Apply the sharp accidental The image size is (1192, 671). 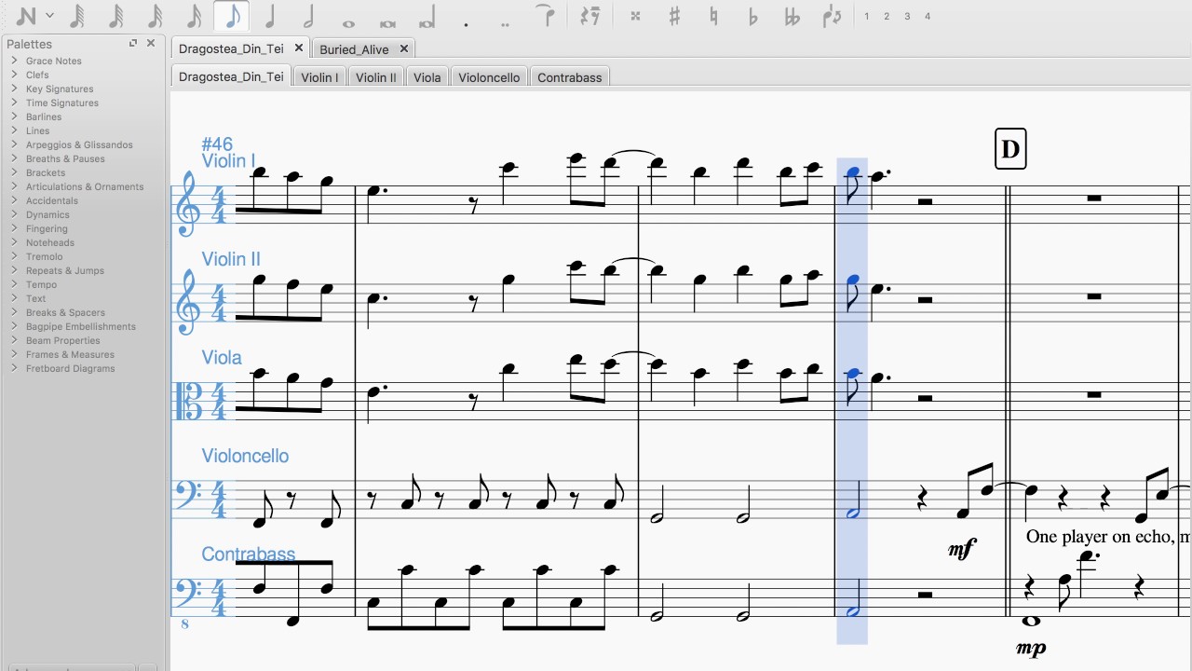674,16
